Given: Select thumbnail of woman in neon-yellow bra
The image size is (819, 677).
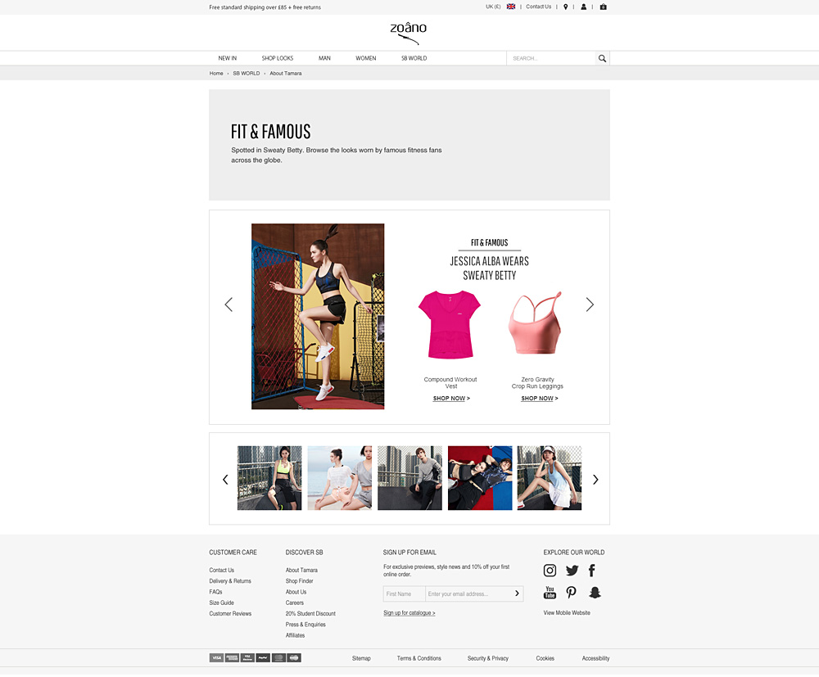Looking at the screenshot, I should [269, 477].
